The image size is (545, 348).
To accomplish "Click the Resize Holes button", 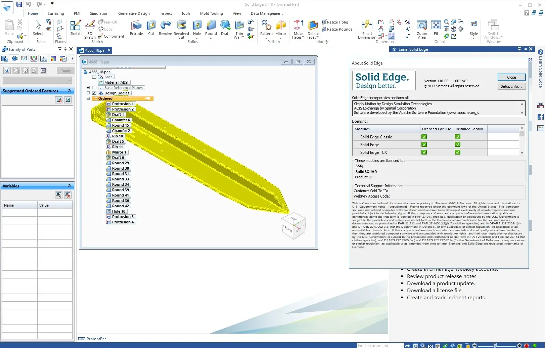I will pyautogui.click(x=335, y=22).
